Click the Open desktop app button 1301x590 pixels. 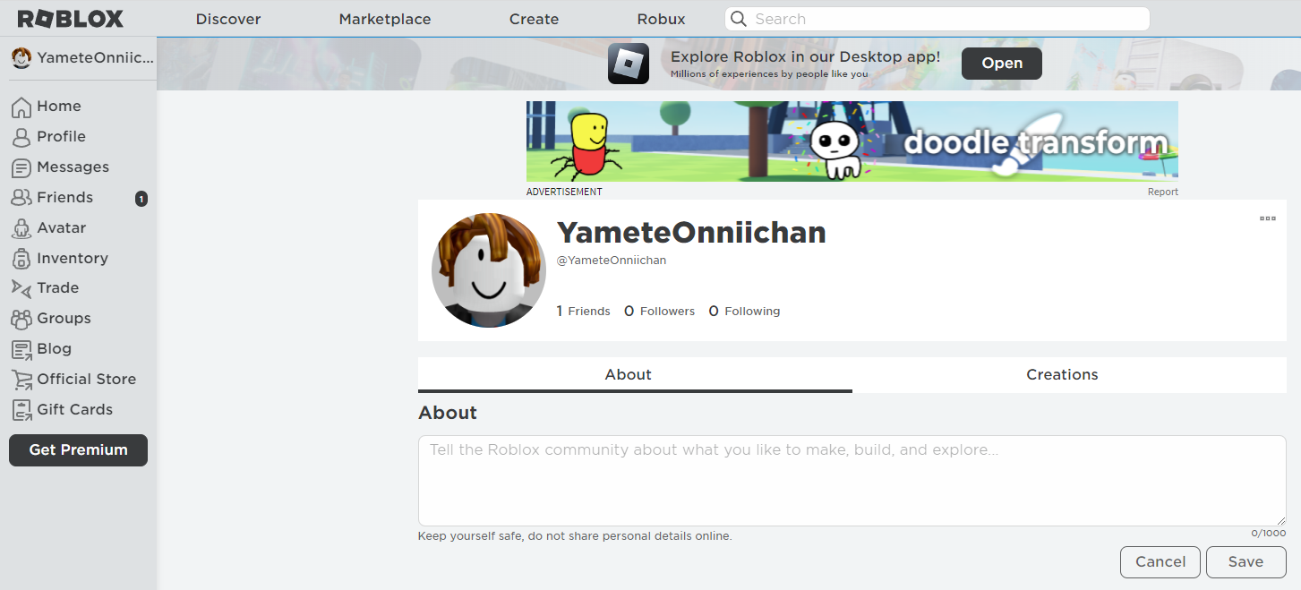coord(1002,64)
